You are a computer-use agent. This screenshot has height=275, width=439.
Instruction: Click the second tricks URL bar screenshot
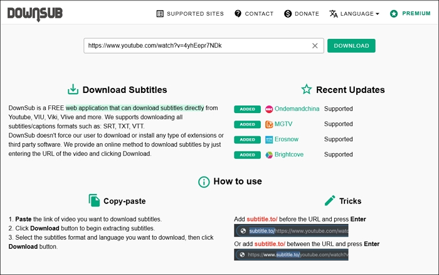[x=291, y=254]
